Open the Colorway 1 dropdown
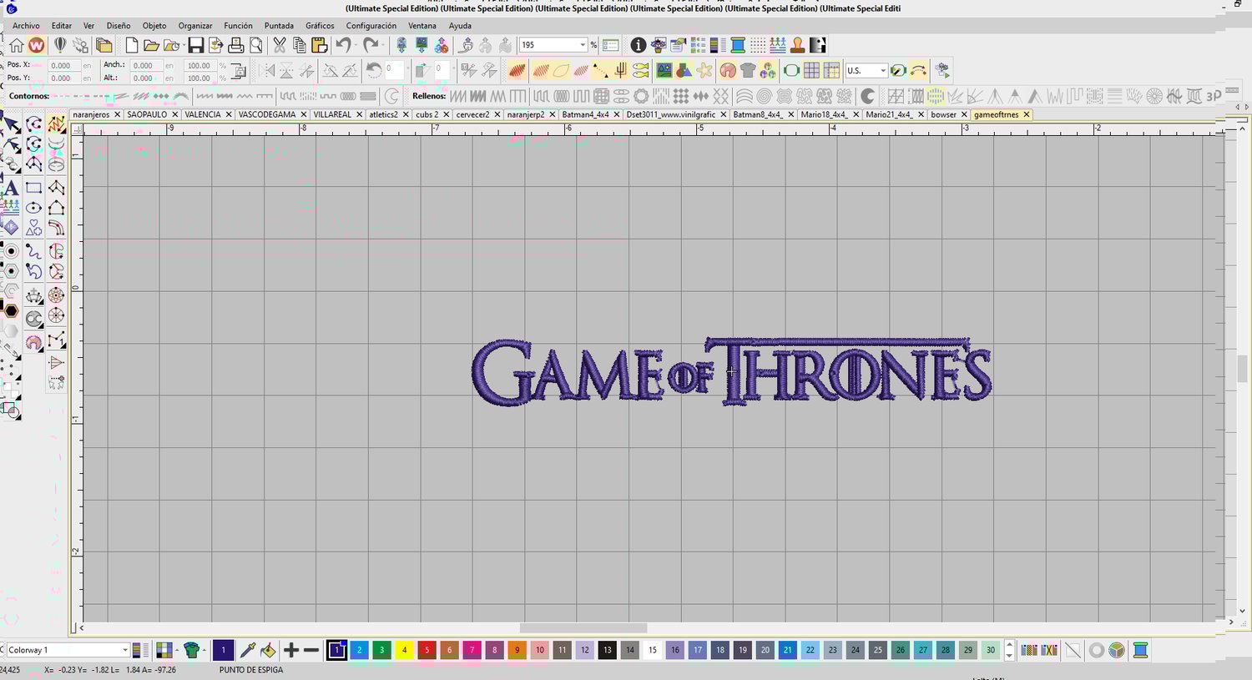Viewport: 1252px width, 680px height. 125,650
